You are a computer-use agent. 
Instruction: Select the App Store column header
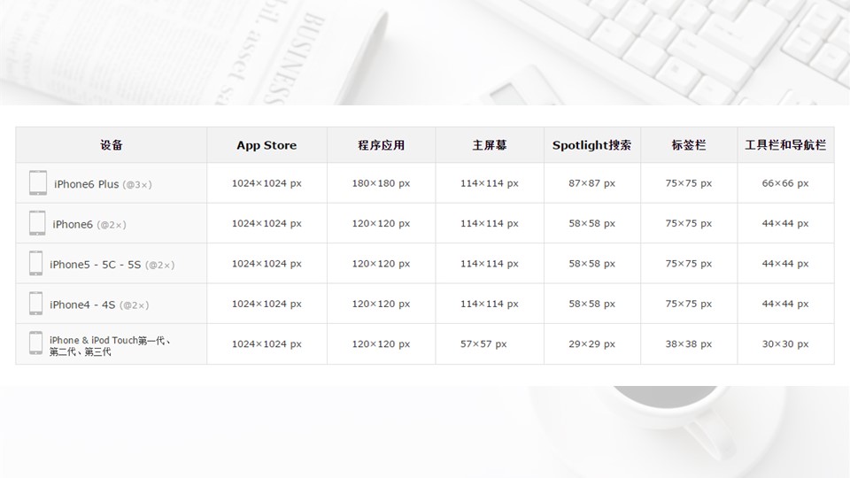(267, 145)
